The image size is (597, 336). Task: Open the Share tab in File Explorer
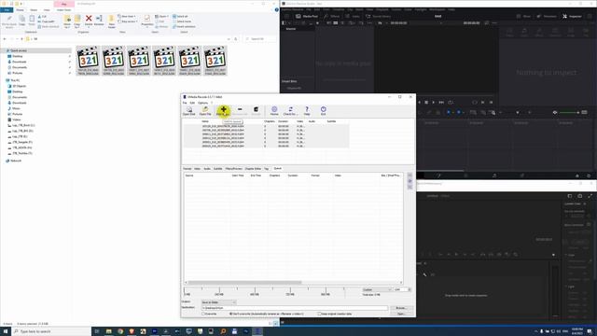(34, 10)
